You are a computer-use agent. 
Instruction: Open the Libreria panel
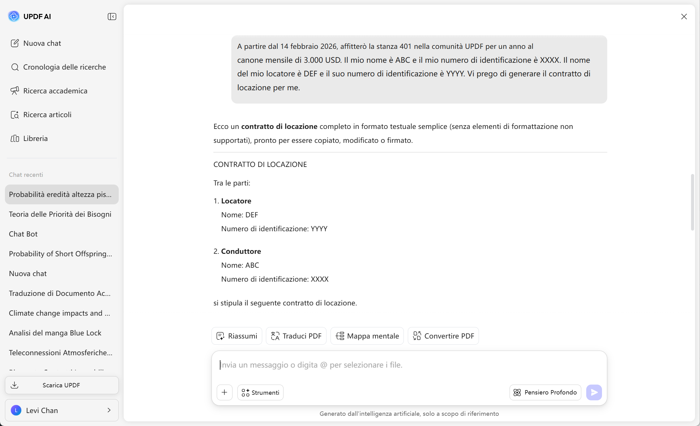[x=35, y=138]
